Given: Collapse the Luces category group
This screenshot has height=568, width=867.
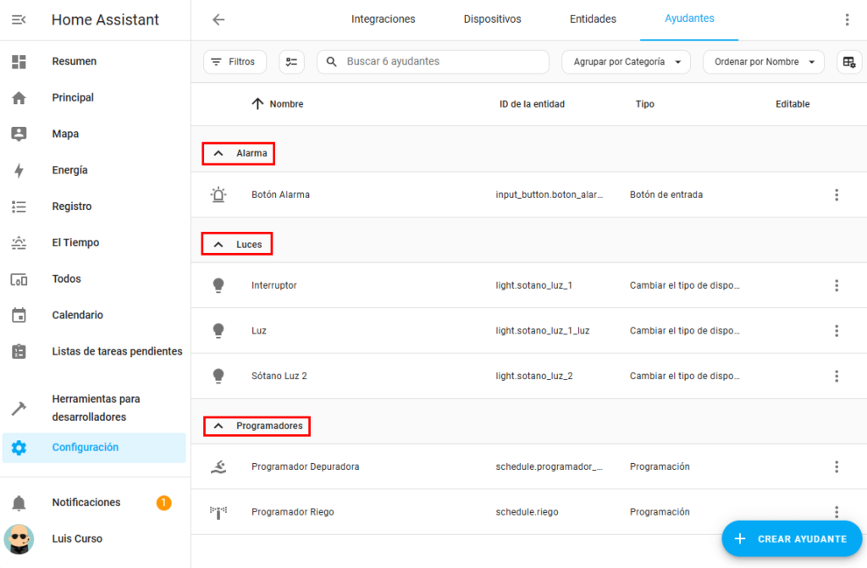Looking at the screenshot, I should coord(218,245).
